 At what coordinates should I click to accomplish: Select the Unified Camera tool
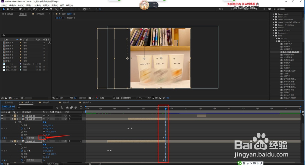(x=21, y=9)
